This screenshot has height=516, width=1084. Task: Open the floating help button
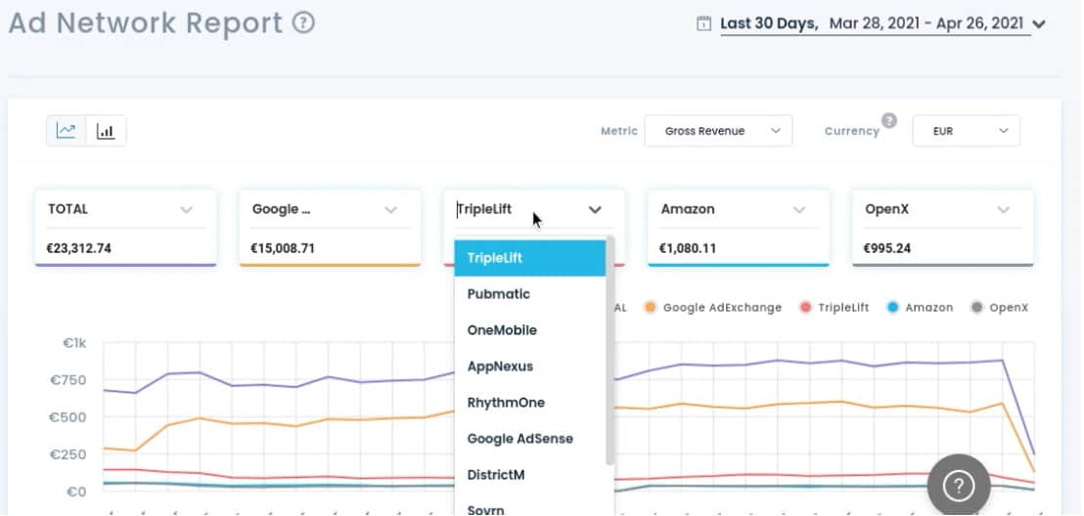click(x=958, y=485)
